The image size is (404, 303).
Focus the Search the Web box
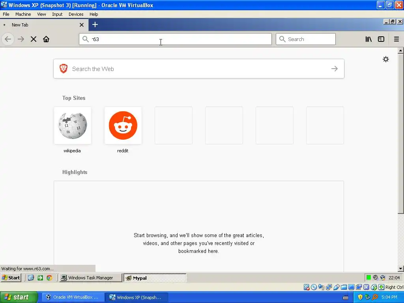click(199, 69)
